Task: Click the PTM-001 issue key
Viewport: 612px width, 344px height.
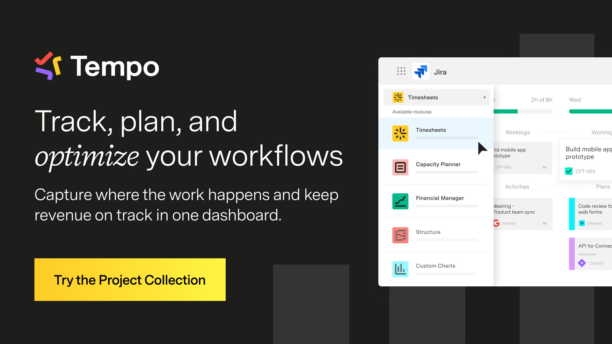Action: [509, 224]
